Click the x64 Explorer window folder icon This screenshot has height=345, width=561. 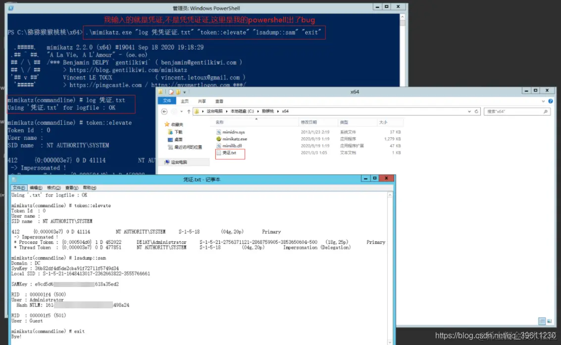pyautogui.click(x=160, y=92)
